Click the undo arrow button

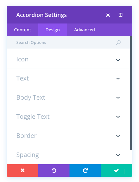click(x=54, y=170)
